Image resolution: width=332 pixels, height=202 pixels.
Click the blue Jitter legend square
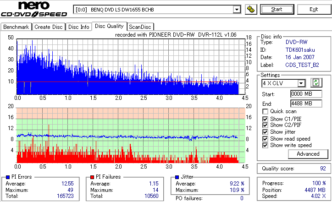tap(177, 177)
